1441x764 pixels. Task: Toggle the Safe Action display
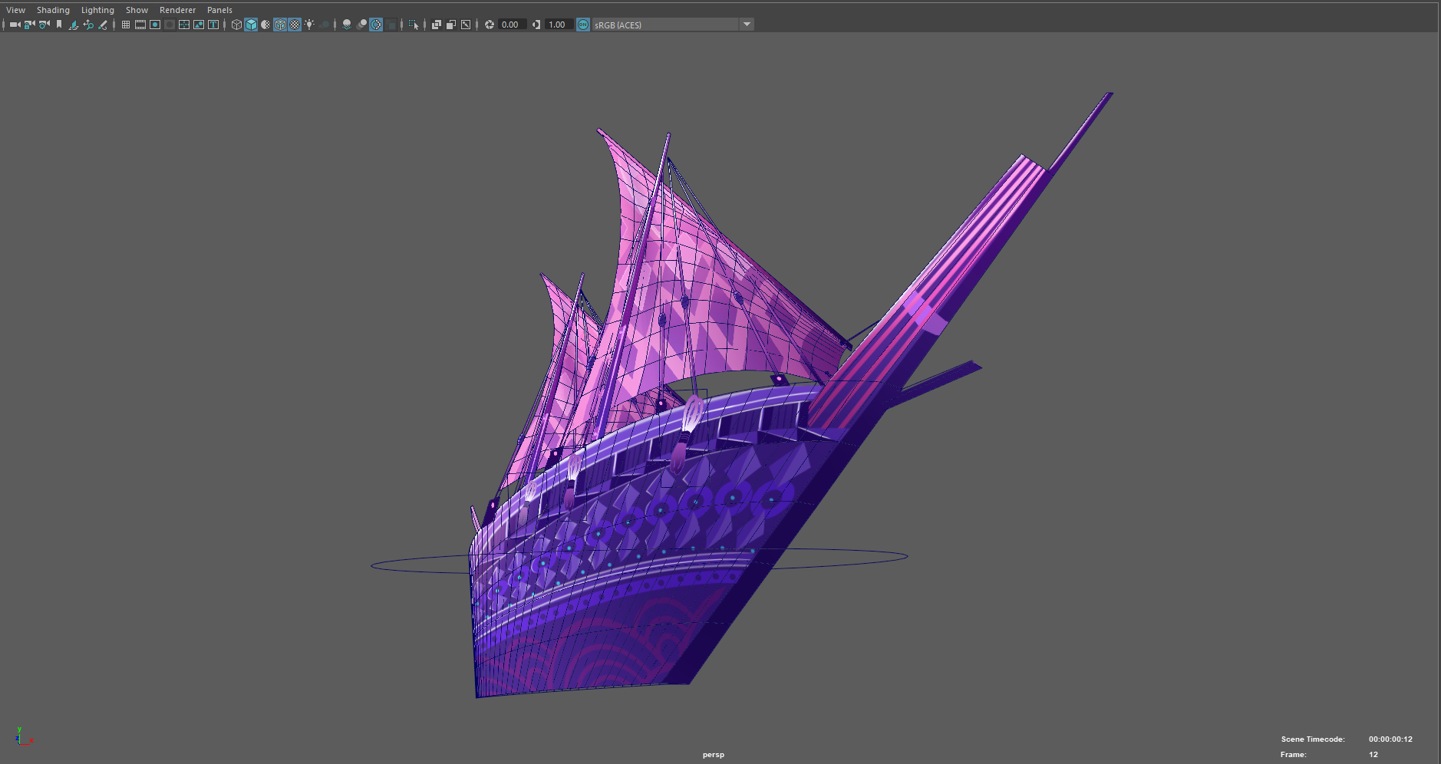coord(199,25)
